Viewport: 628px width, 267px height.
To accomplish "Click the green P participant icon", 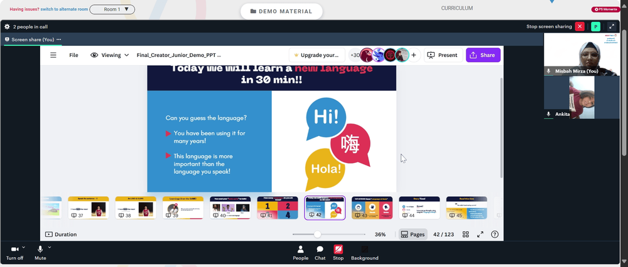I will pos(595,27).
